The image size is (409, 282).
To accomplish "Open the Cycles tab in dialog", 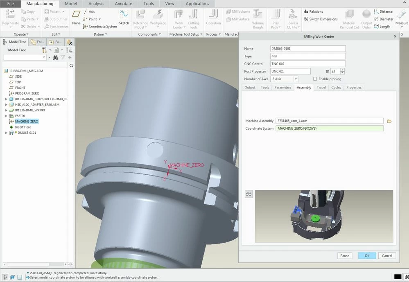I will point(336,88).
